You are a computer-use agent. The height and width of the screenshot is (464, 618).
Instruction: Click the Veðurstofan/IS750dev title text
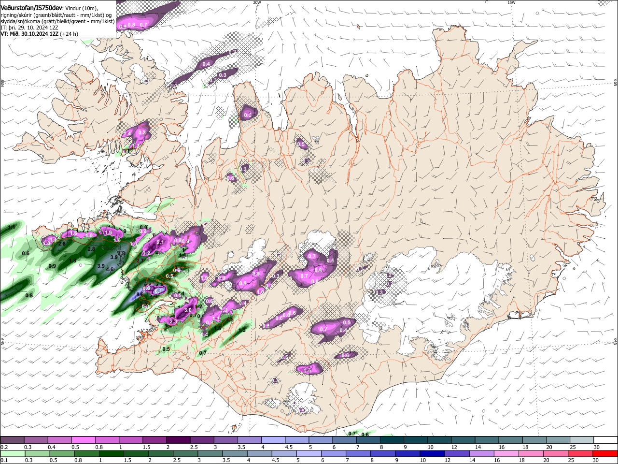(x=31, y=8)
